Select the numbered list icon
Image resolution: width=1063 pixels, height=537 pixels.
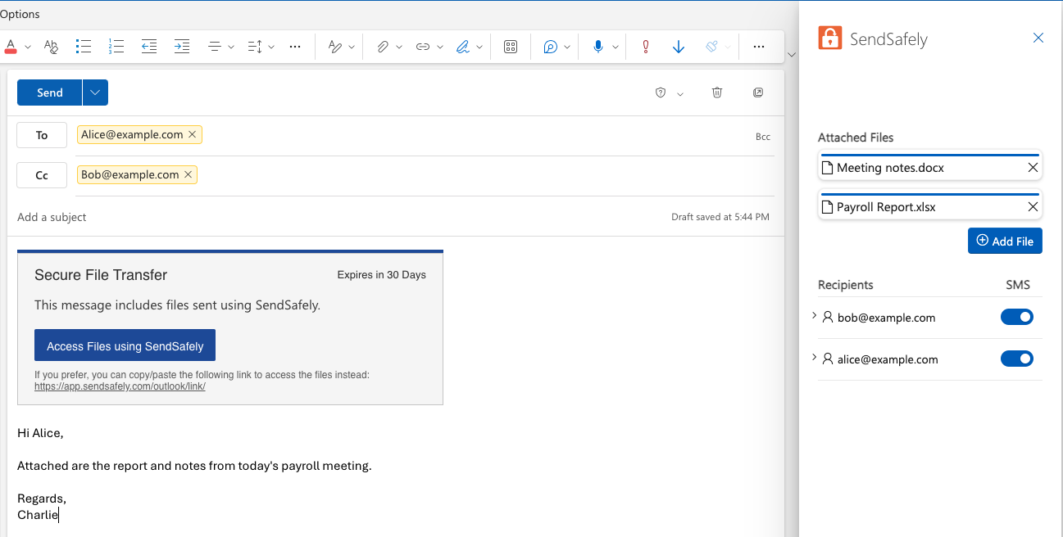[116, 47]
